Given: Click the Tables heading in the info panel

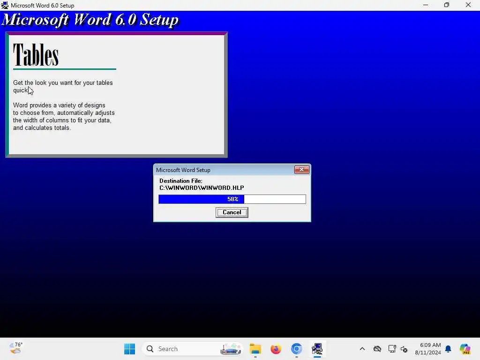Looking at the screenshot, I should click(36, 55).
